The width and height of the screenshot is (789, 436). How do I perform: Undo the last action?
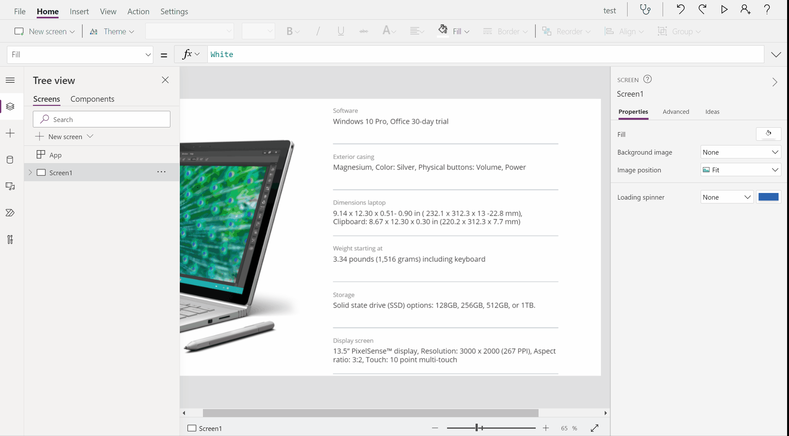pos(680,10)
